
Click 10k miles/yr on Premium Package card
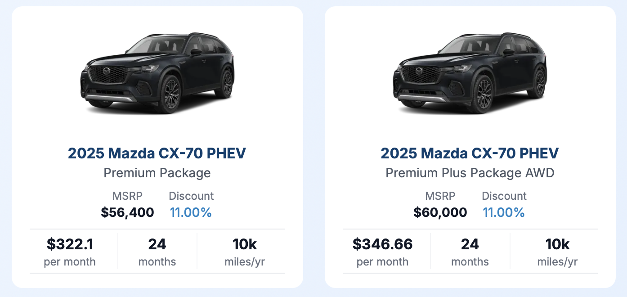pos(245,252)
